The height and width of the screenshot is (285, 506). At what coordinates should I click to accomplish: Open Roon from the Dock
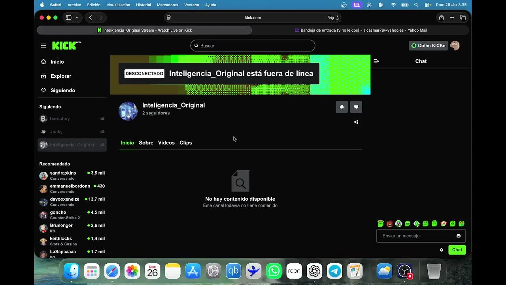[x=294, y=271]
